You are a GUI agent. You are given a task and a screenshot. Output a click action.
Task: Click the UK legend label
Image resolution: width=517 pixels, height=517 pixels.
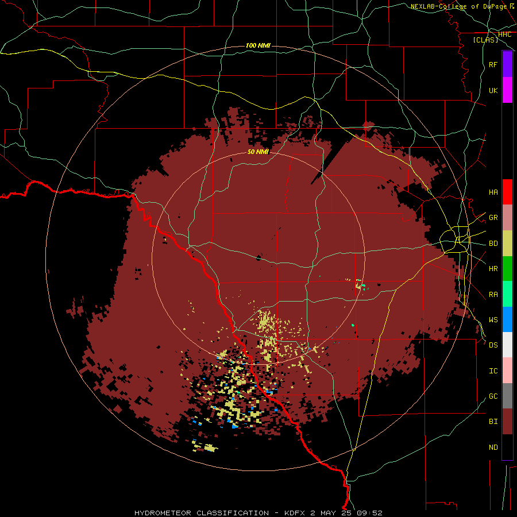pos(493,90)
